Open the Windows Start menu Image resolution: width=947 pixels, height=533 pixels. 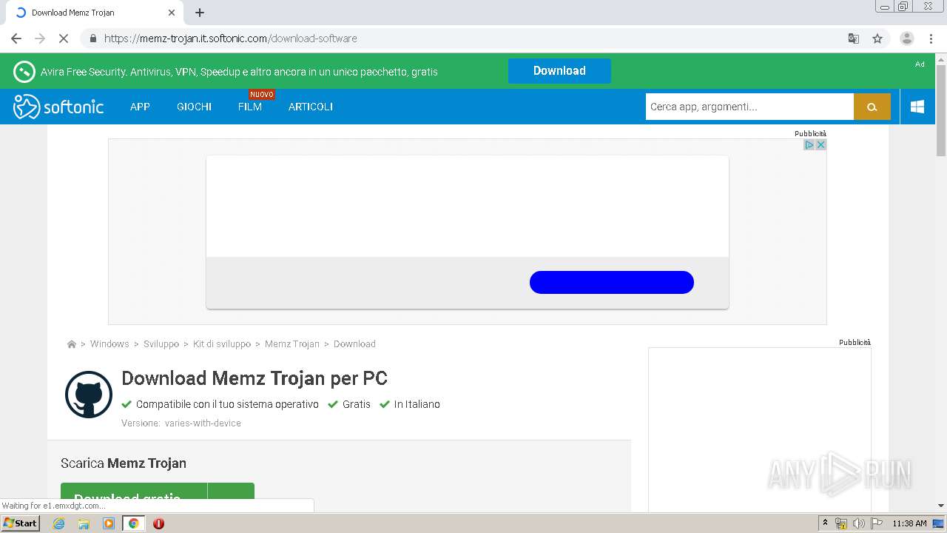[21, 523]
